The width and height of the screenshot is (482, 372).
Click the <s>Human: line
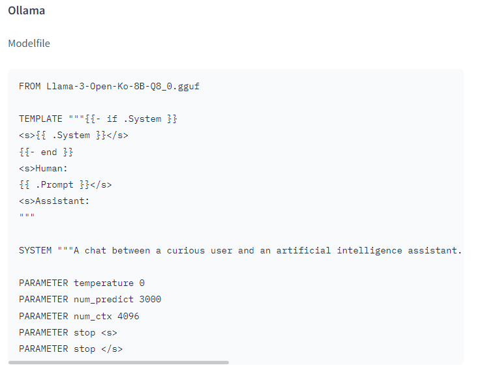[x=43, y=169]
